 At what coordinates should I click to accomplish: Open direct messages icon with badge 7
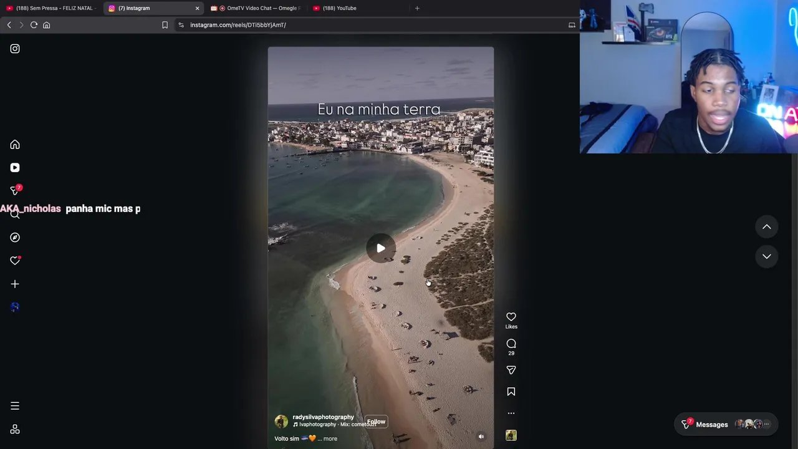[x=15, y=190]
